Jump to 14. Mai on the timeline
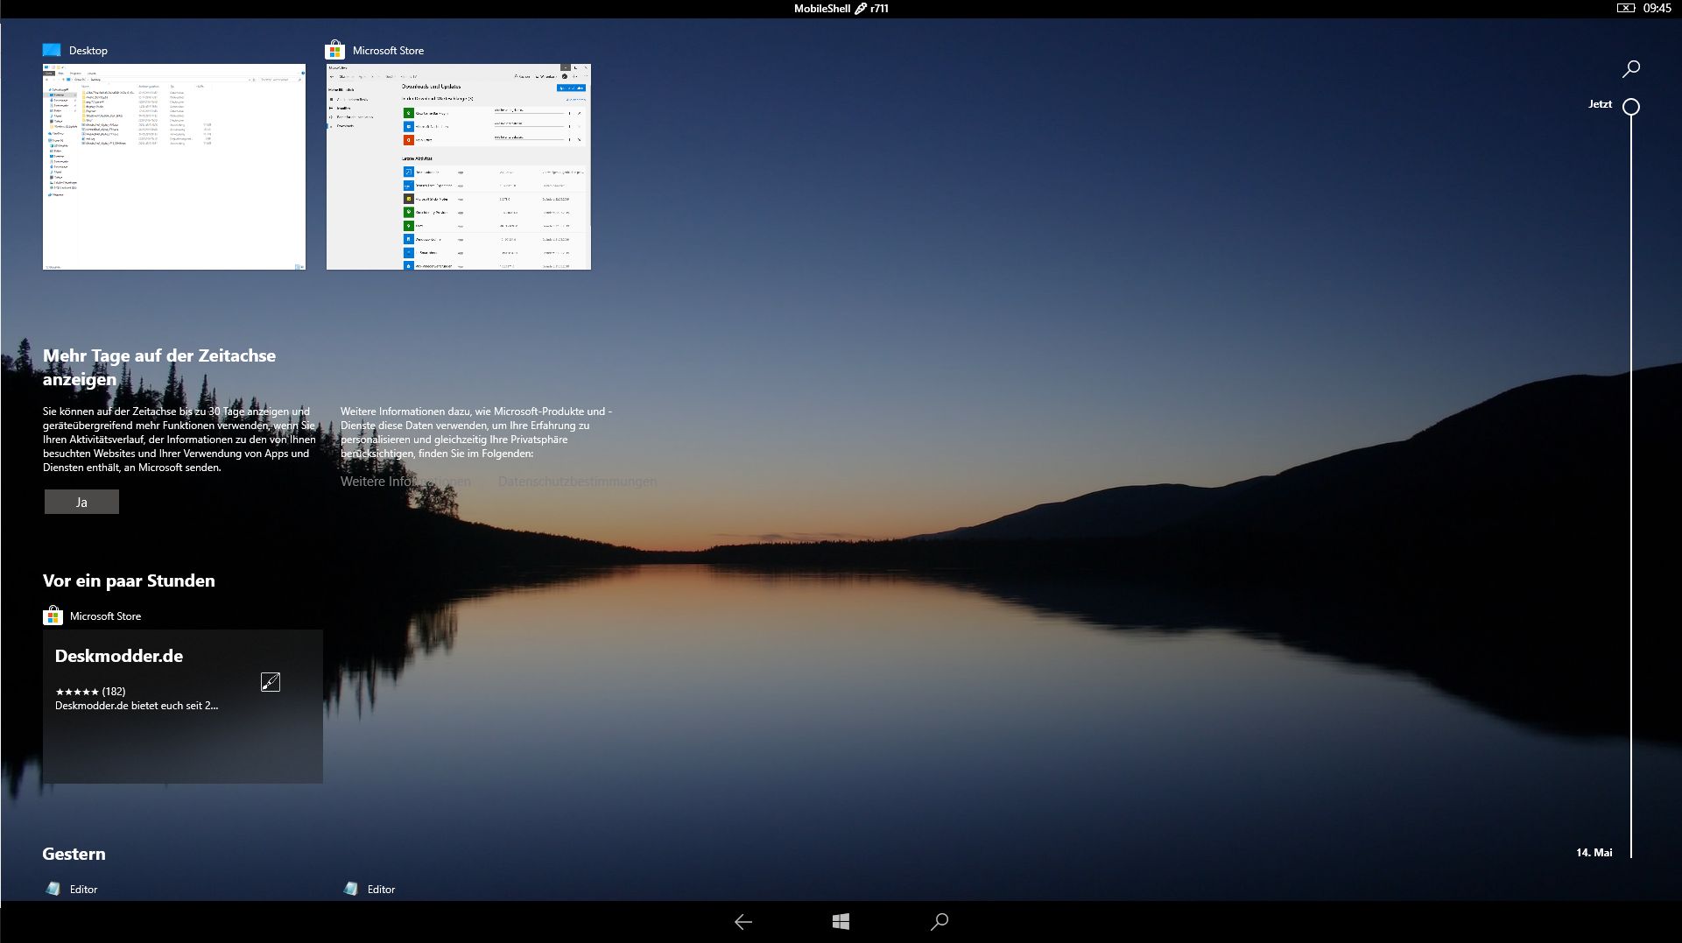This screenshot has width=1682, height=943. click(1594, 852)
